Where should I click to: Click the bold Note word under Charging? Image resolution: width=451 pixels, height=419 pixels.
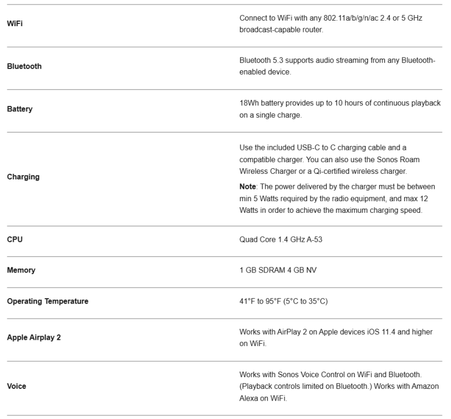[248, 186]
